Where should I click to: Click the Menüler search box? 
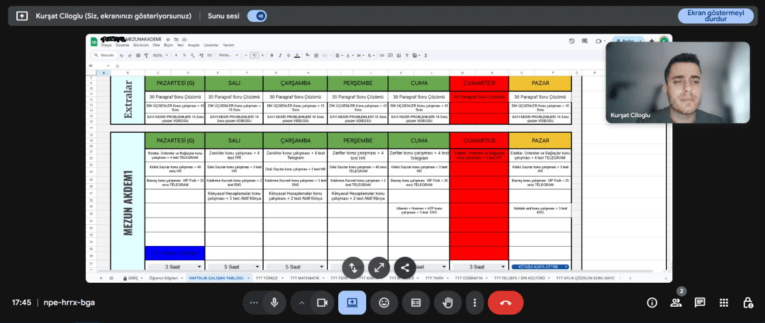click(104, 55)
